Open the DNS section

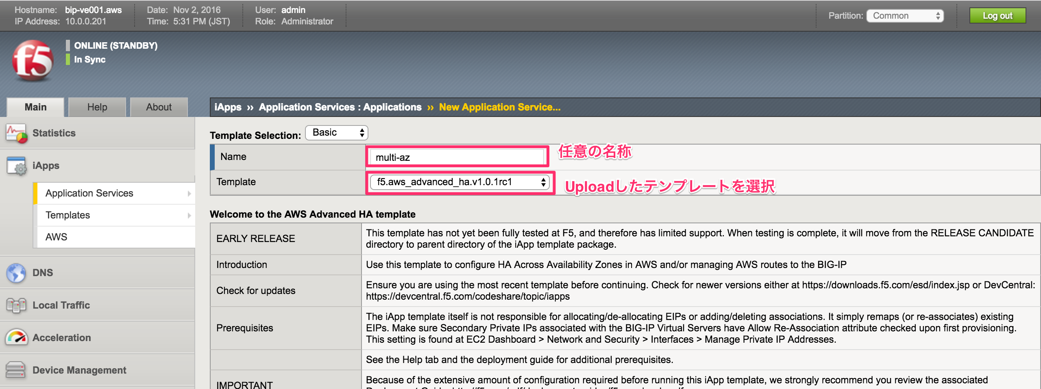pos(43,273)
